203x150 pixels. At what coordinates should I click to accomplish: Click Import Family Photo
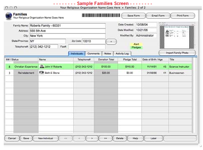point(177,53)
